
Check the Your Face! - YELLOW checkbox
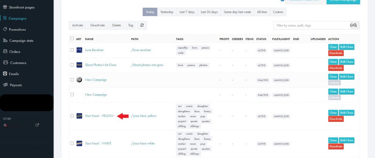(72, 116)
